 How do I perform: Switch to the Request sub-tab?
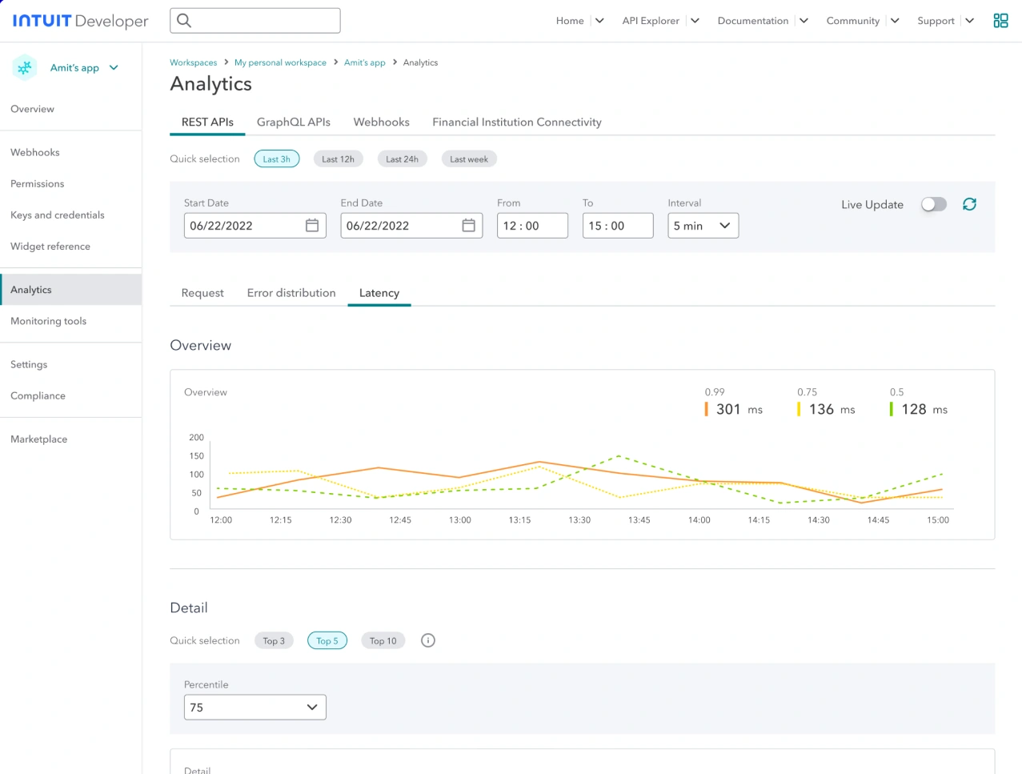click(202, 293)
